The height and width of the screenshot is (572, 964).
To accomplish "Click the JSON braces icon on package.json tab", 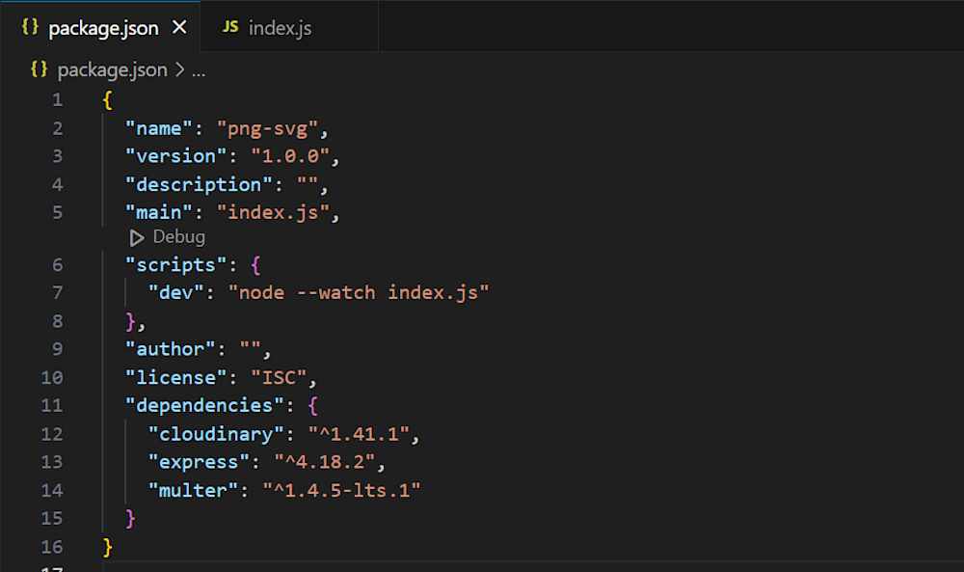I will pyautogui.click(x=29, y=28).
